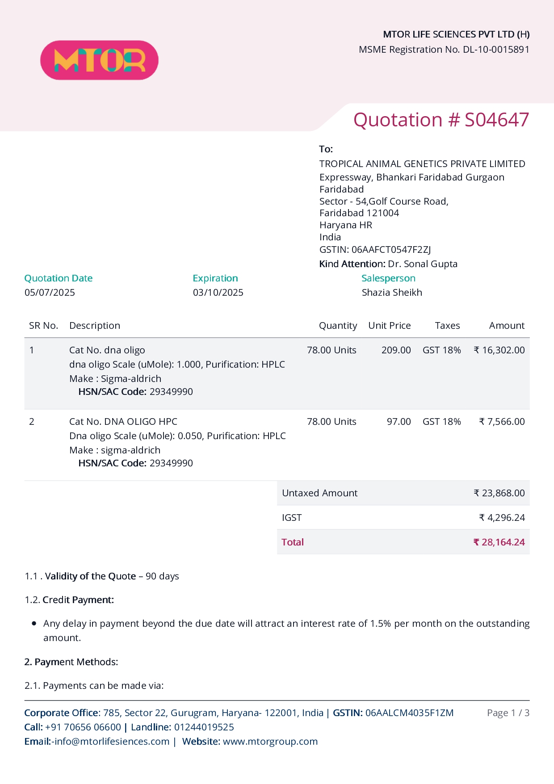Image resolution: width=554 pixels, height=784 pixels.
Task: Click the first item's Cat No. dna oligo
Action: [107, 350]
